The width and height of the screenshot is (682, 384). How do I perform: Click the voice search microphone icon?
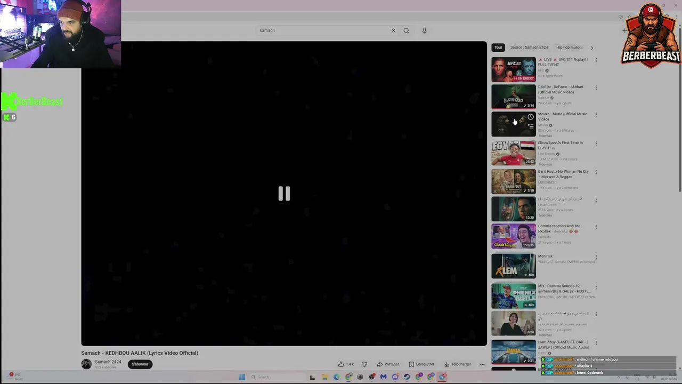[424, 30]
